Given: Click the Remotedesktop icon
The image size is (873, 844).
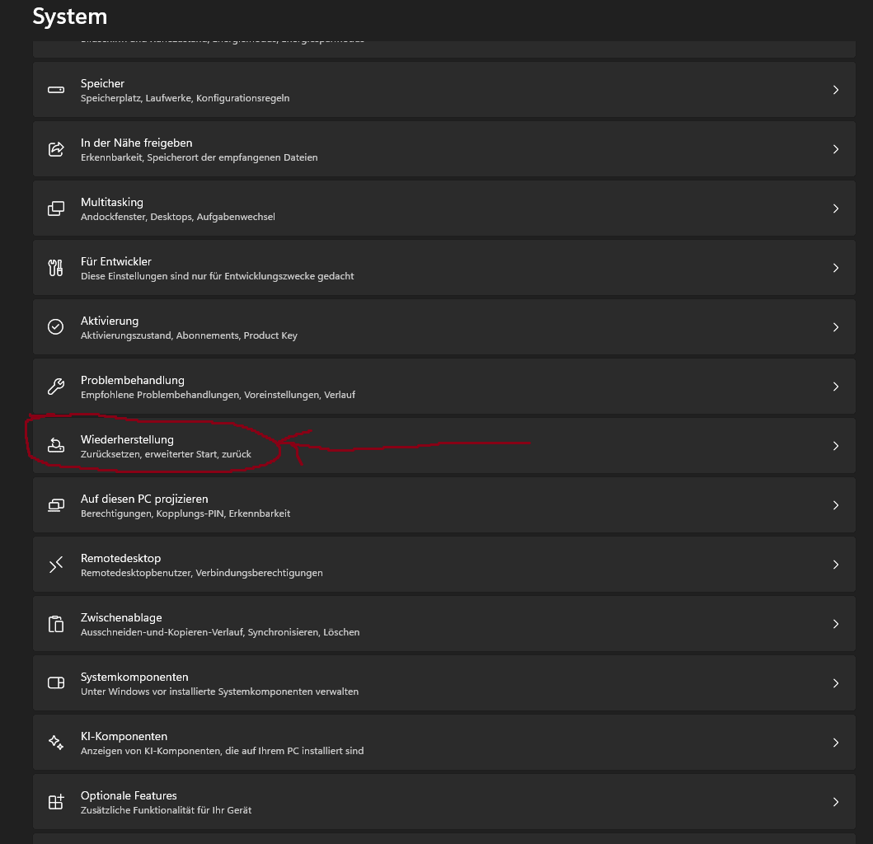Looking at the screenshot, I should point(56,565).
